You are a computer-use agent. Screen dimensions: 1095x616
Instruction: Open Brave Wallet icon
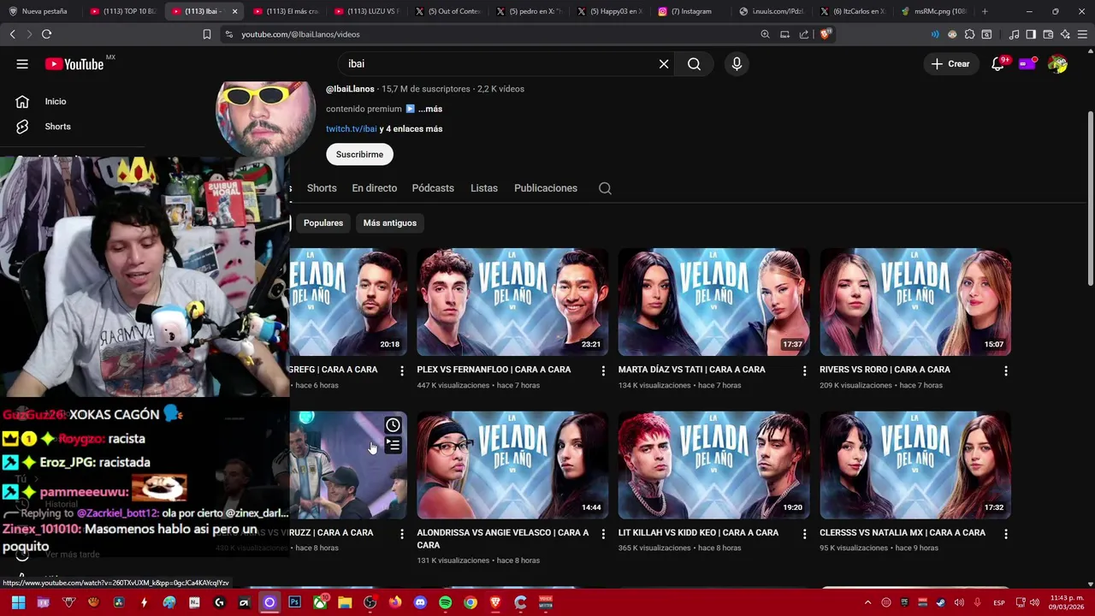point(1048,34)
